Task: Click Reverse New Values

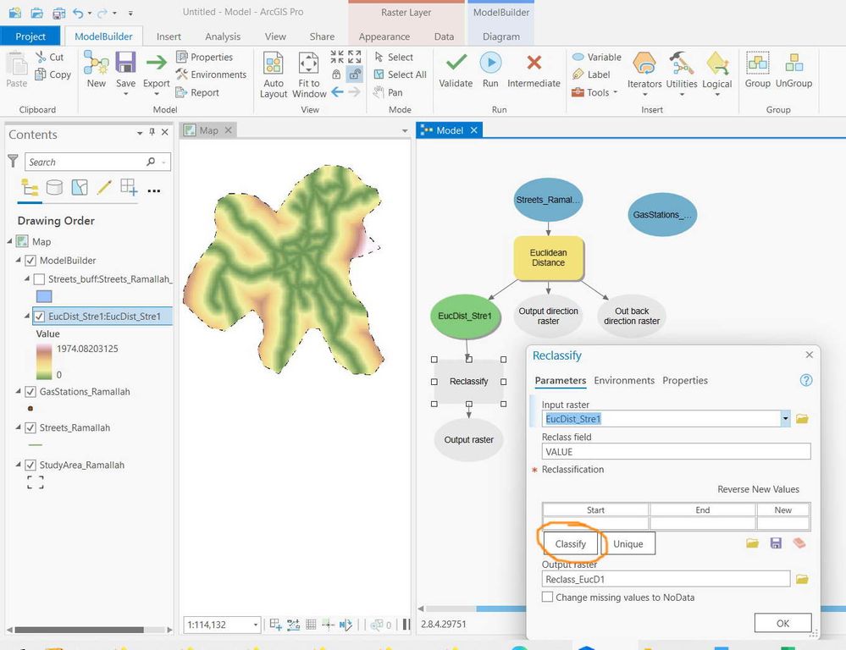Action: pyautogui.click(x=758, y=489)
